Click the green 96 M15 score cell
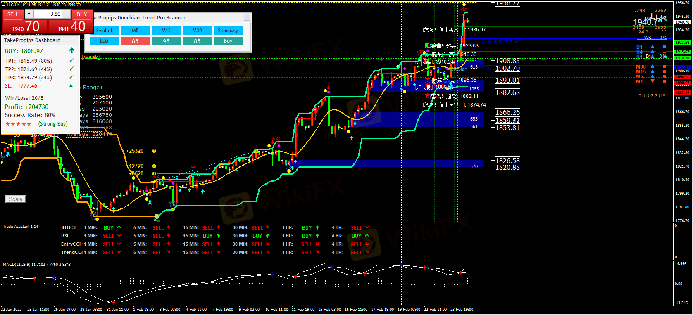 point(166,41)
